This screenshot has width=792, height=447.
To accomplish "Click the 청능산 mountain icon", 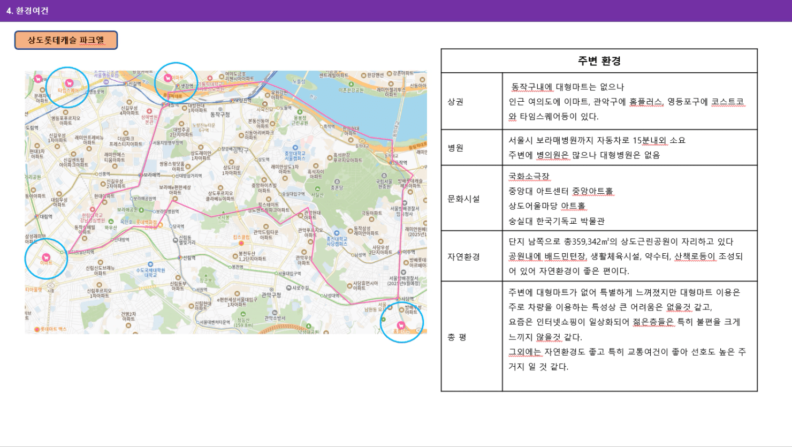I will tap(243, 314).
